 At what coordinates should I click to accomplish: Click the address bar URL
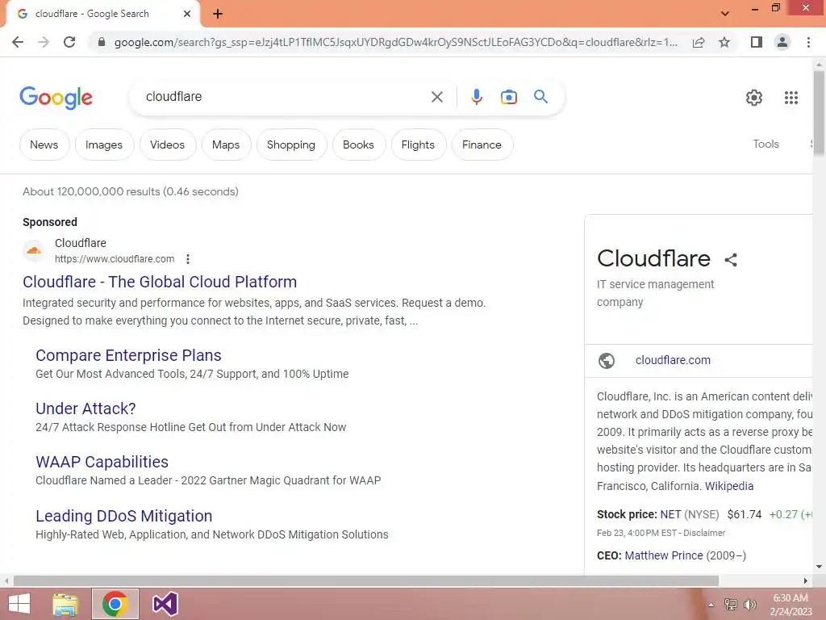coord(395,42)
